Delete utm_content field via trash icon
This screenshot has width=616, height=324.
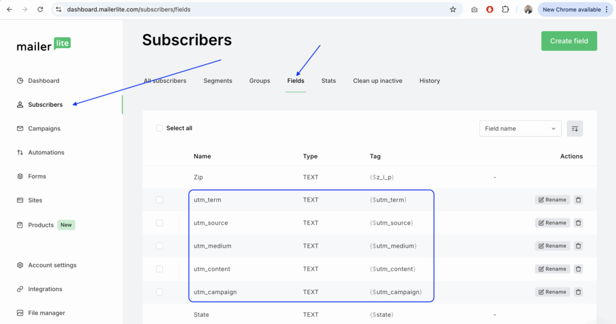point(578,269)
